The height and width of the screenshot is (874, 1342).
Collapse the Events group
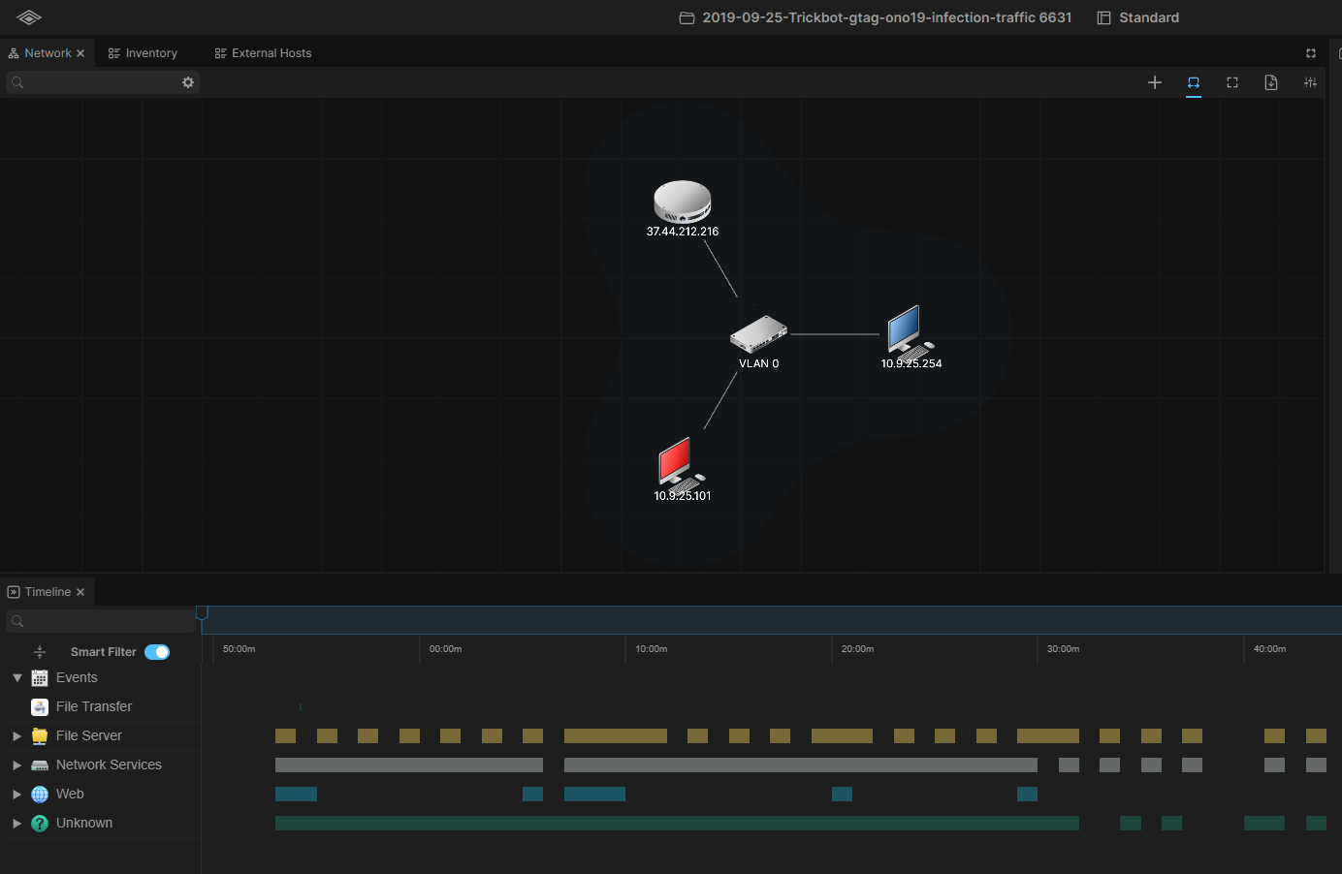tap(17, 677)
